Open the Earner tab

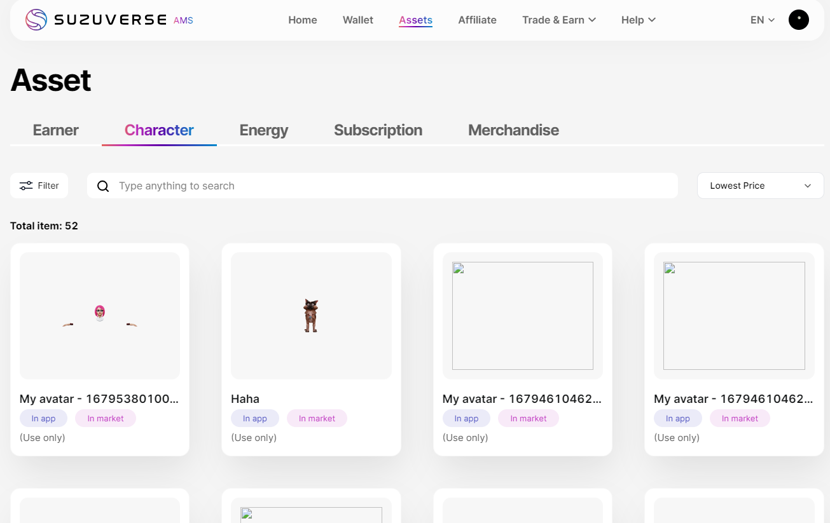[55, 130]
